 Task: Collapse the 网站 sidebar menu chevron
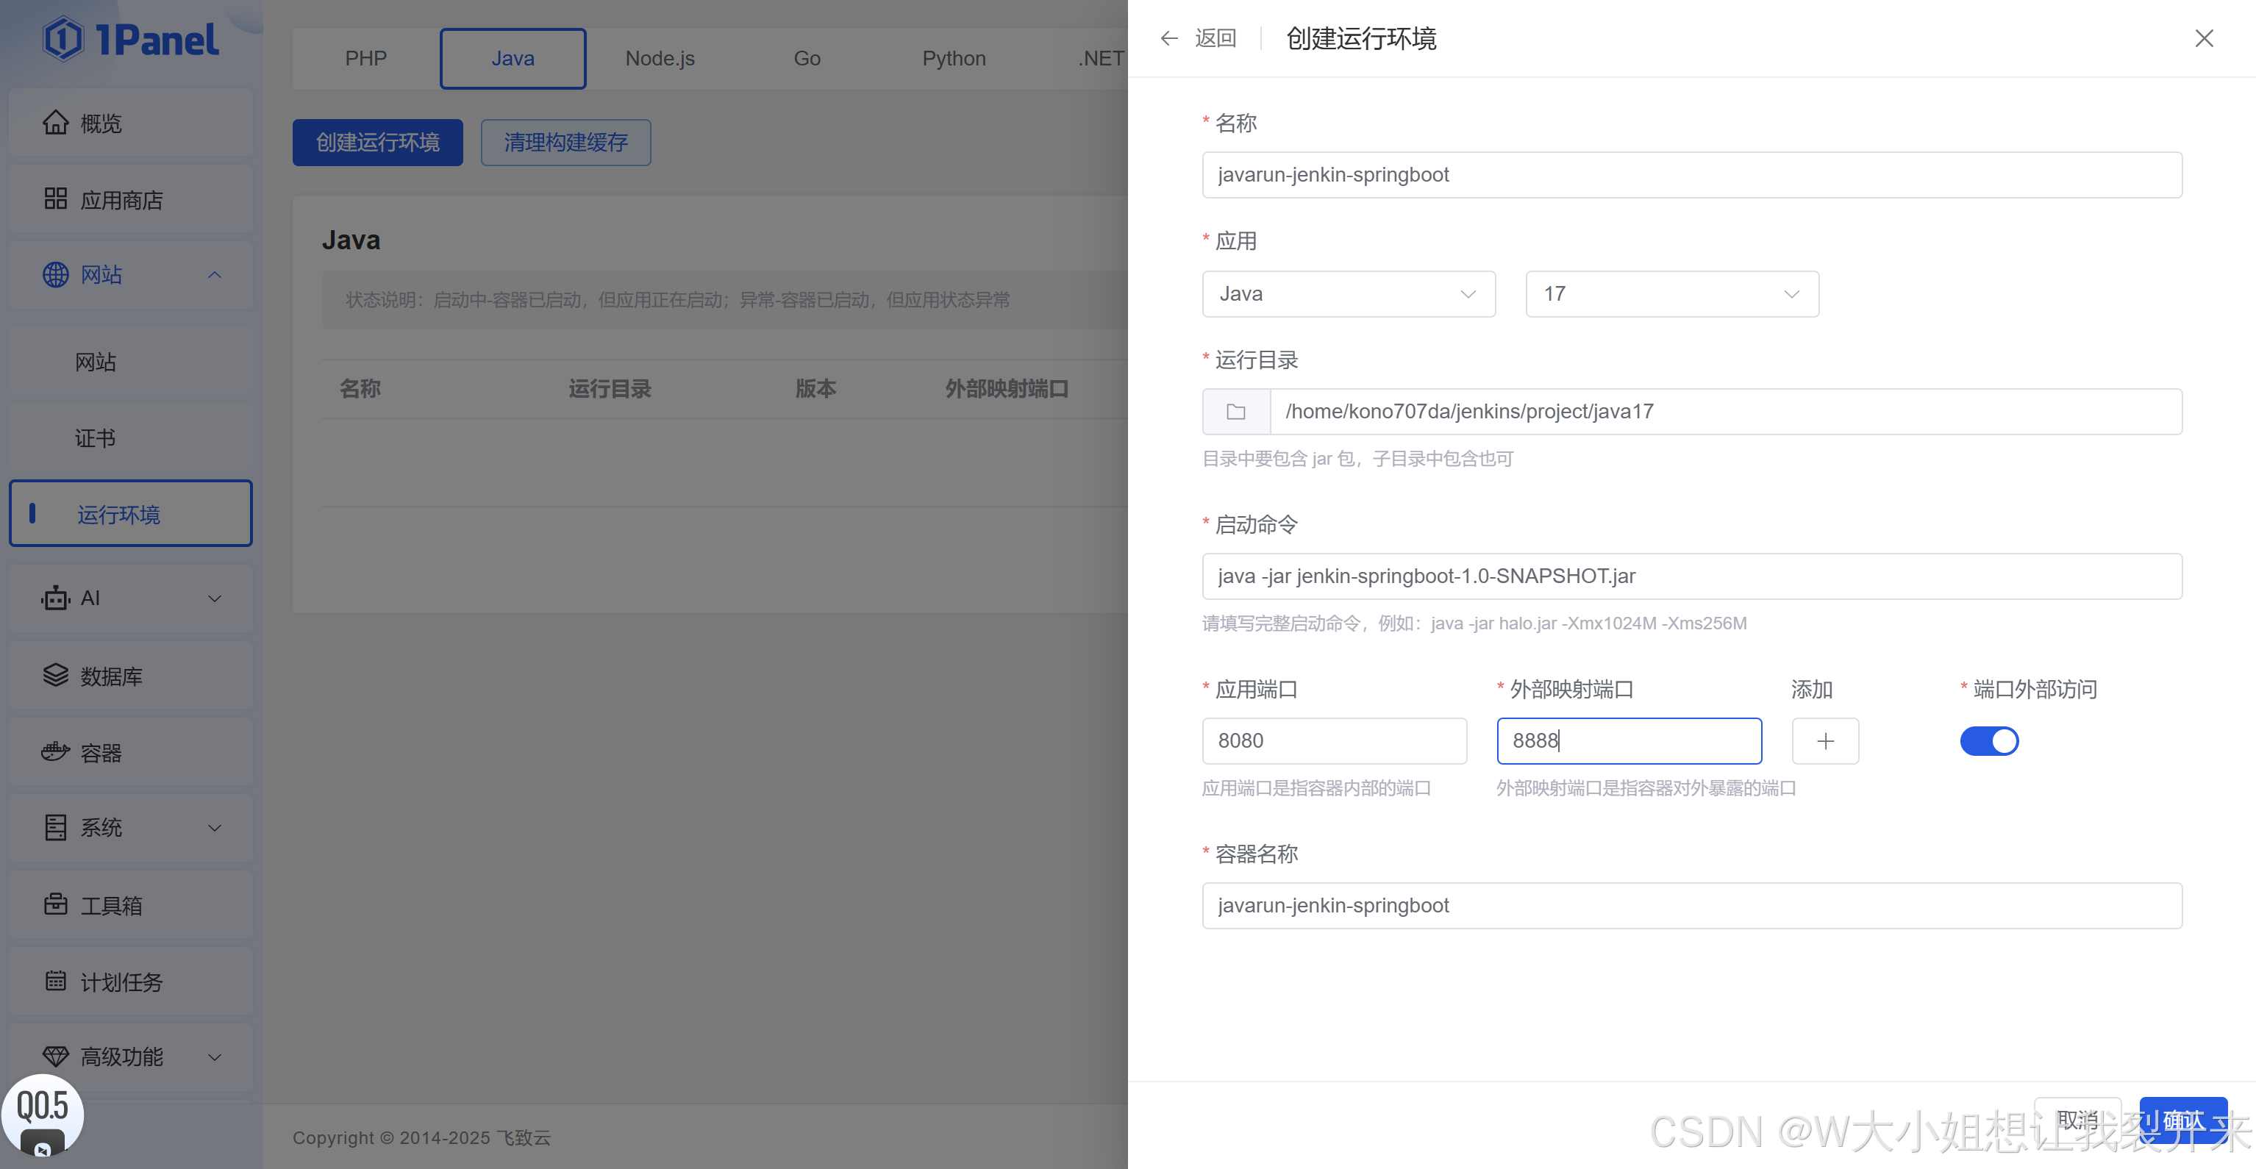(214, 275)
